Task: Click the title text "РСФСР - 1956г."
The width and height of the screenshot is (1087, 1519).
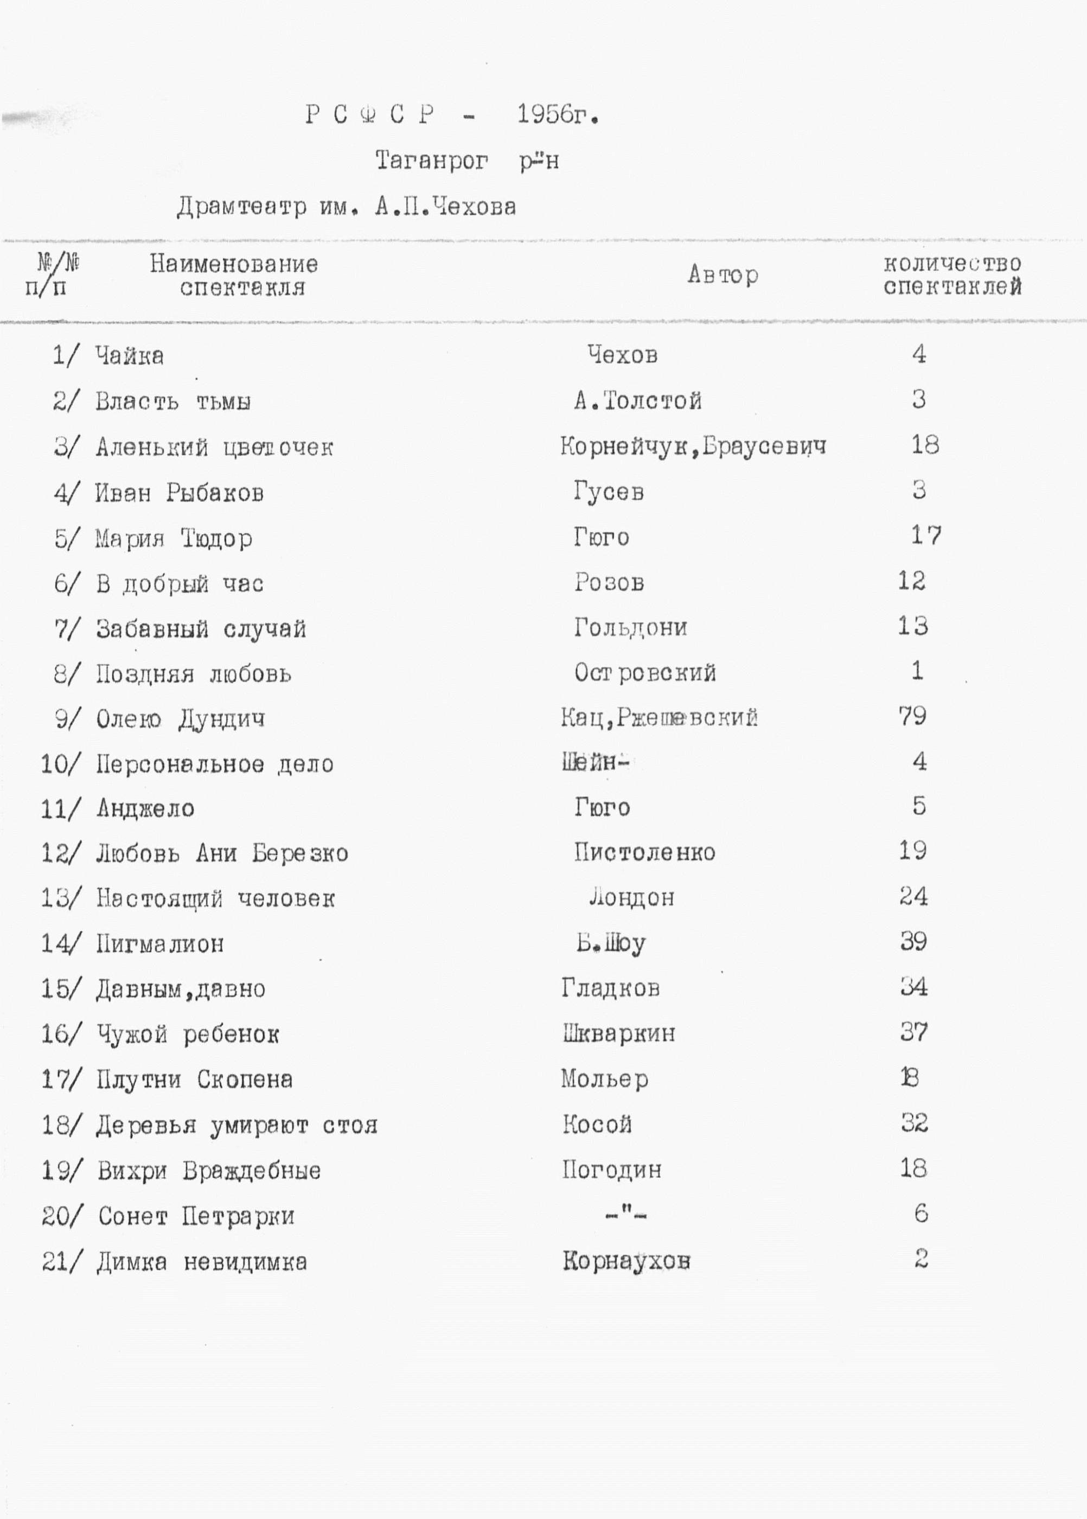Action: click(x=452, y=116)
